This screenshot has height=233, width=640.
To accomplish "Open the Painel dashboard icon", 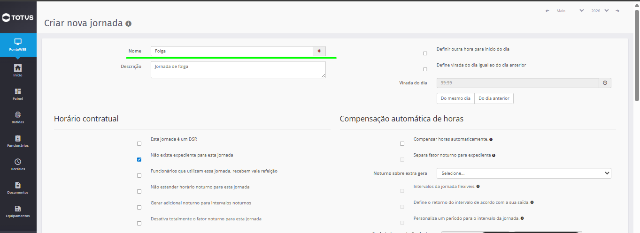I will [x=18, y=91].
